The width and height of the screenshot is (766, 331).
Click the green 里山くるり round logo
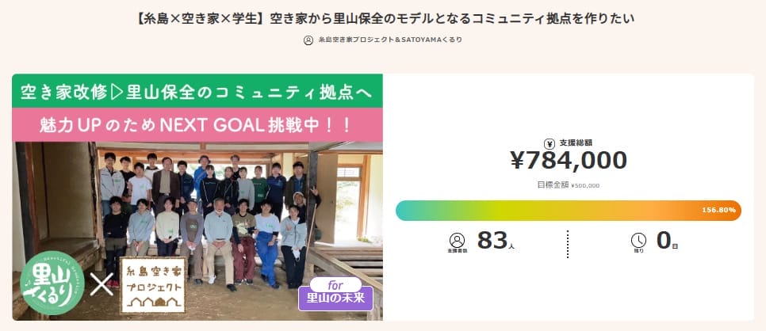(52, 283)
